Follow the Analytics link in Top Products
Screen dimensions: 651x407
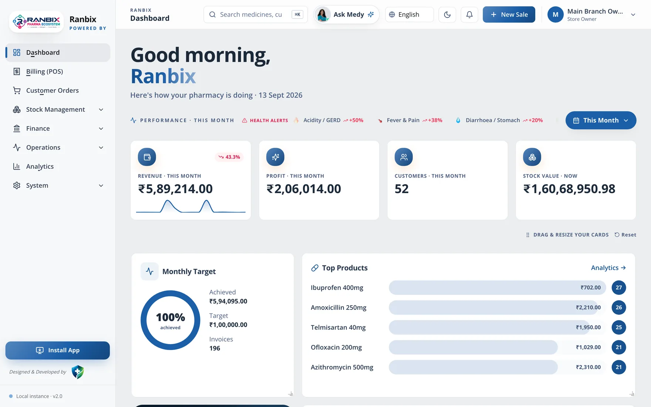608,268
